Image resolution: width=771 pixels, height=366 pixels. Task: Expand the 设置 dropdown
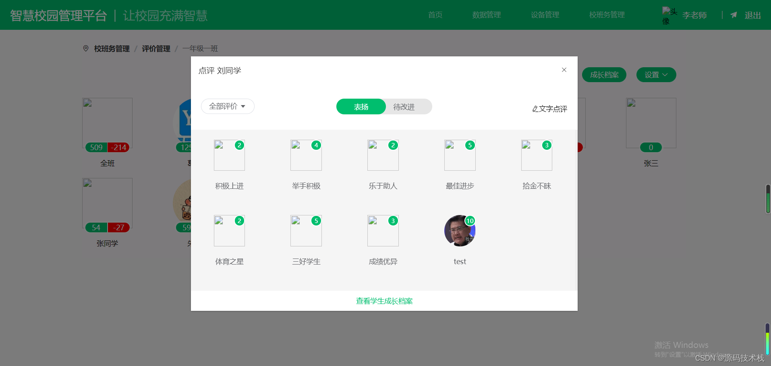(656, 74)
